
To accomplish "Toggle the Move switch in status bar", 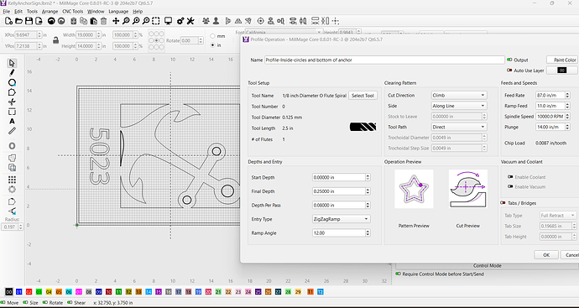I will [x=3, y=302].
